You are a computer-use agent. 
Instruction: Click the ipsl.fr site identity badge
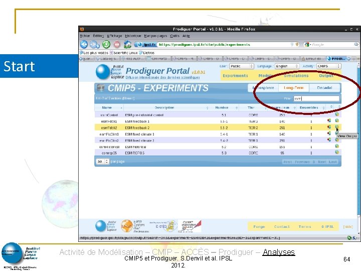145,45
